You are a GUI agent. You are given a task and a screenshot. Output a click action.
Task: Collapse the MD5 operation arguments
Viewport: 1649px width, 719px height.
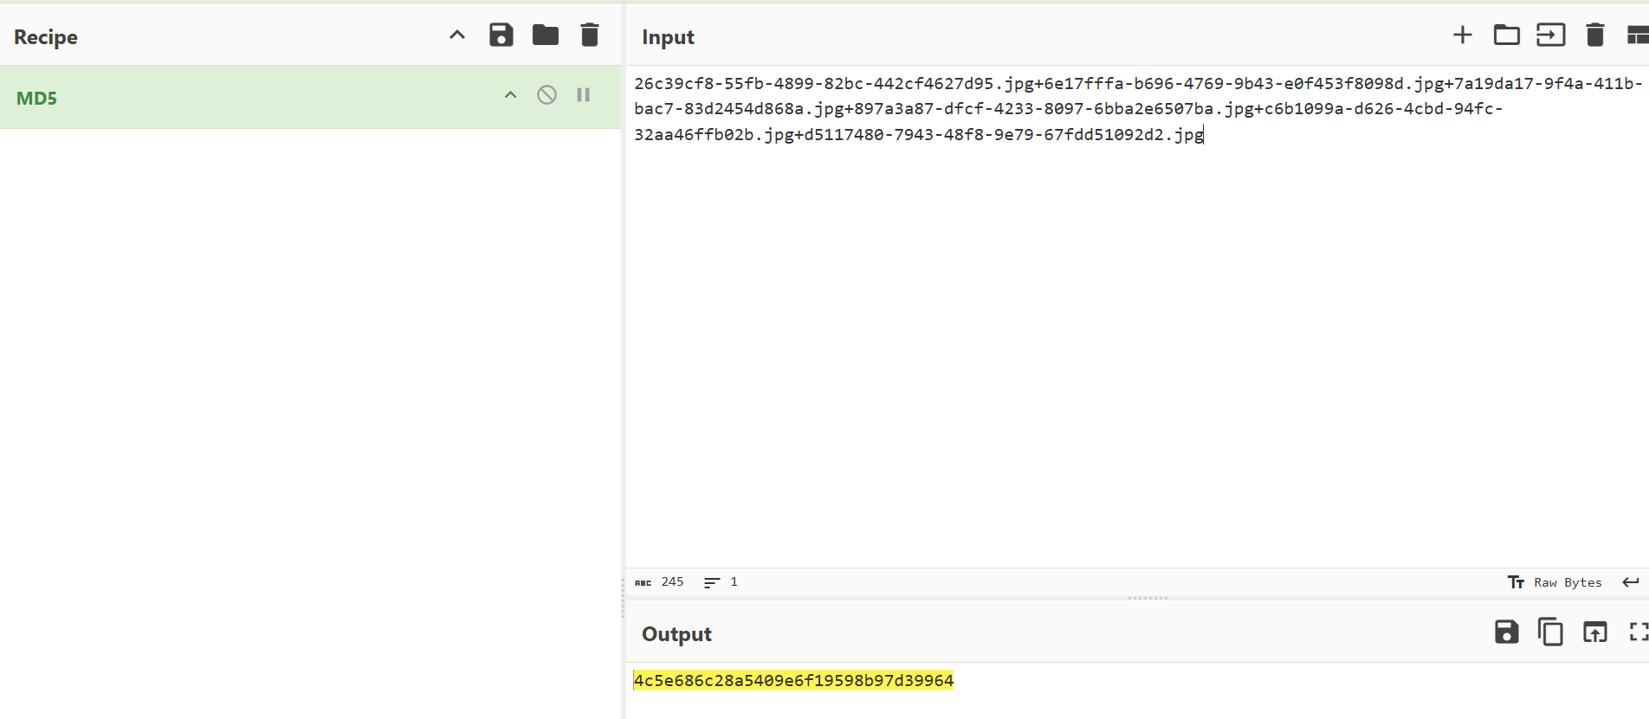pos(510,95)
